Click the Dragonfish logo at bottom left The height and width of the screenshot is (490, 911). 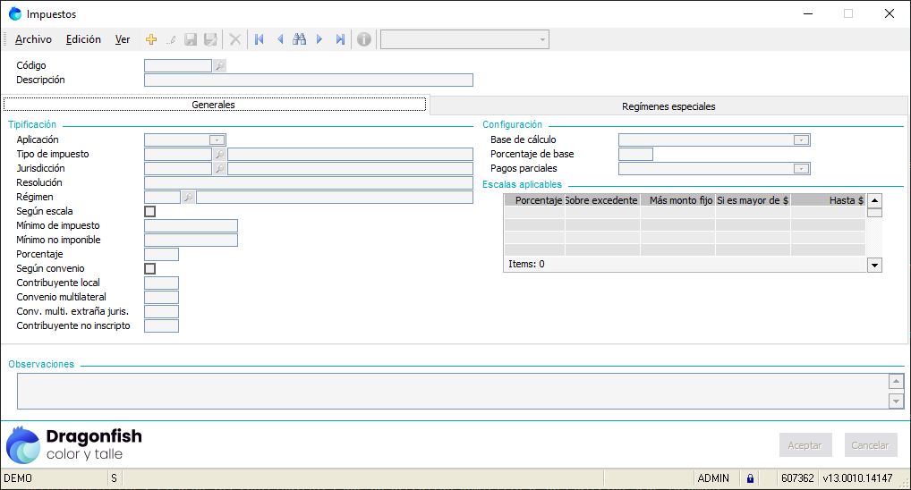(73, 444)
